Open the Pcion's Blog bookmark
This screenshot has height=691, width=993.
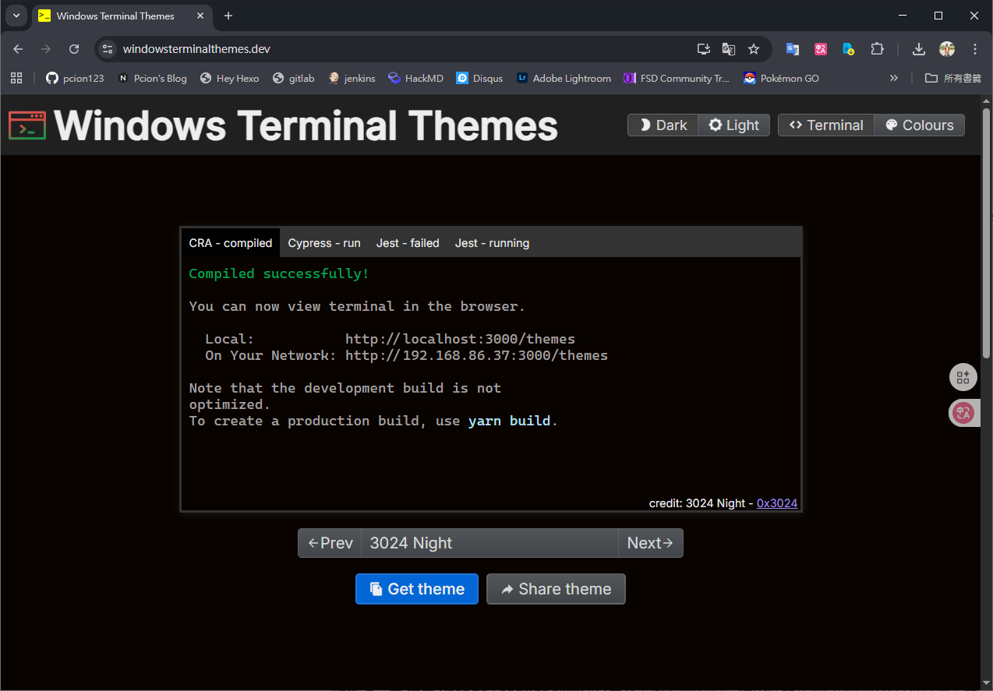tap(152, 78)
